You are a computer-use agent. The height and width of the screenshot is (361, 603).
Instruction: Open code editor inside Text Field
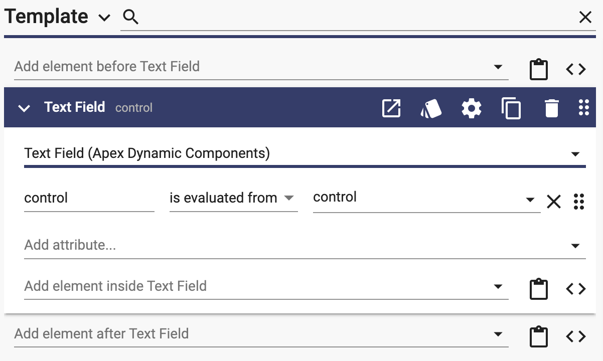click(x=575, y=289)
